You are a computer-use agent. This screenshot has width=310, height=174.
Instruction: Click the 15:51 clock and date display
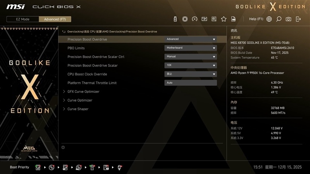pyautogui.click(x=277, y=167)
